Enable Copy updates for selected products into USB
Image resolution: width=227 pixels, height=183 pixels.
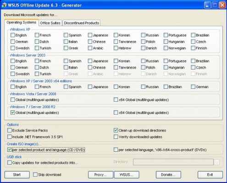(10, 162)
